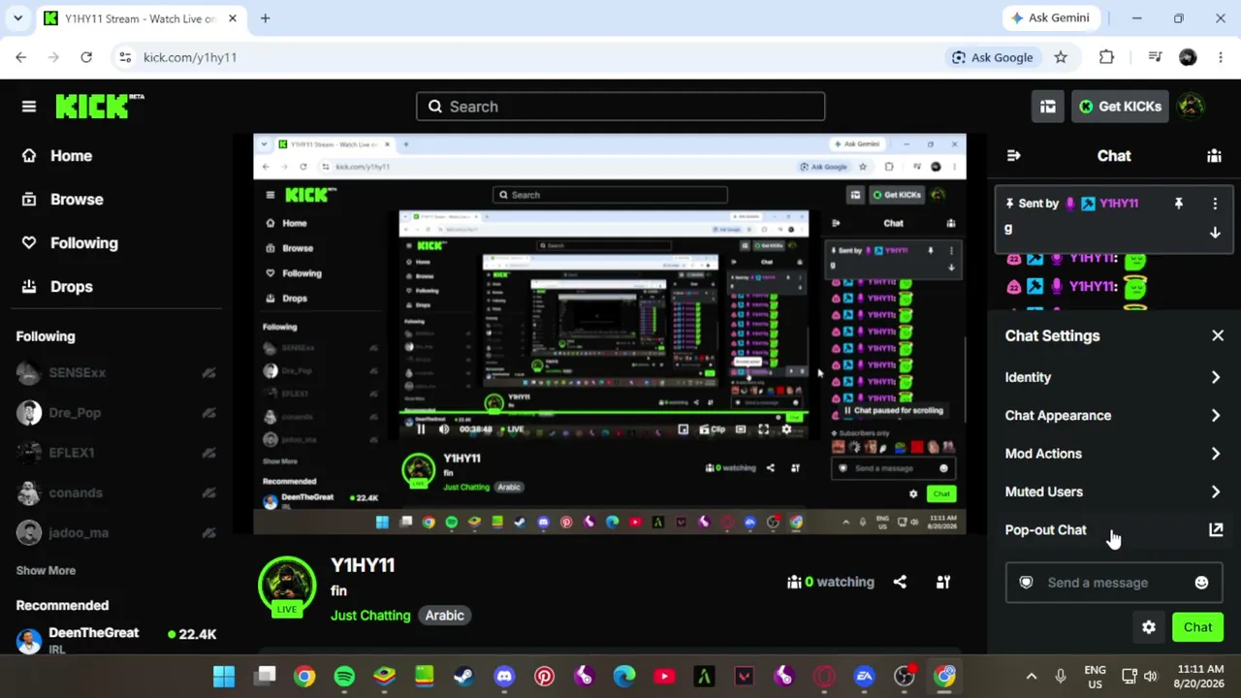The height and width of the screenshot is (698, 1241).
Task: Open the Chrome tab search dropdown
Action: click(17, 18)
